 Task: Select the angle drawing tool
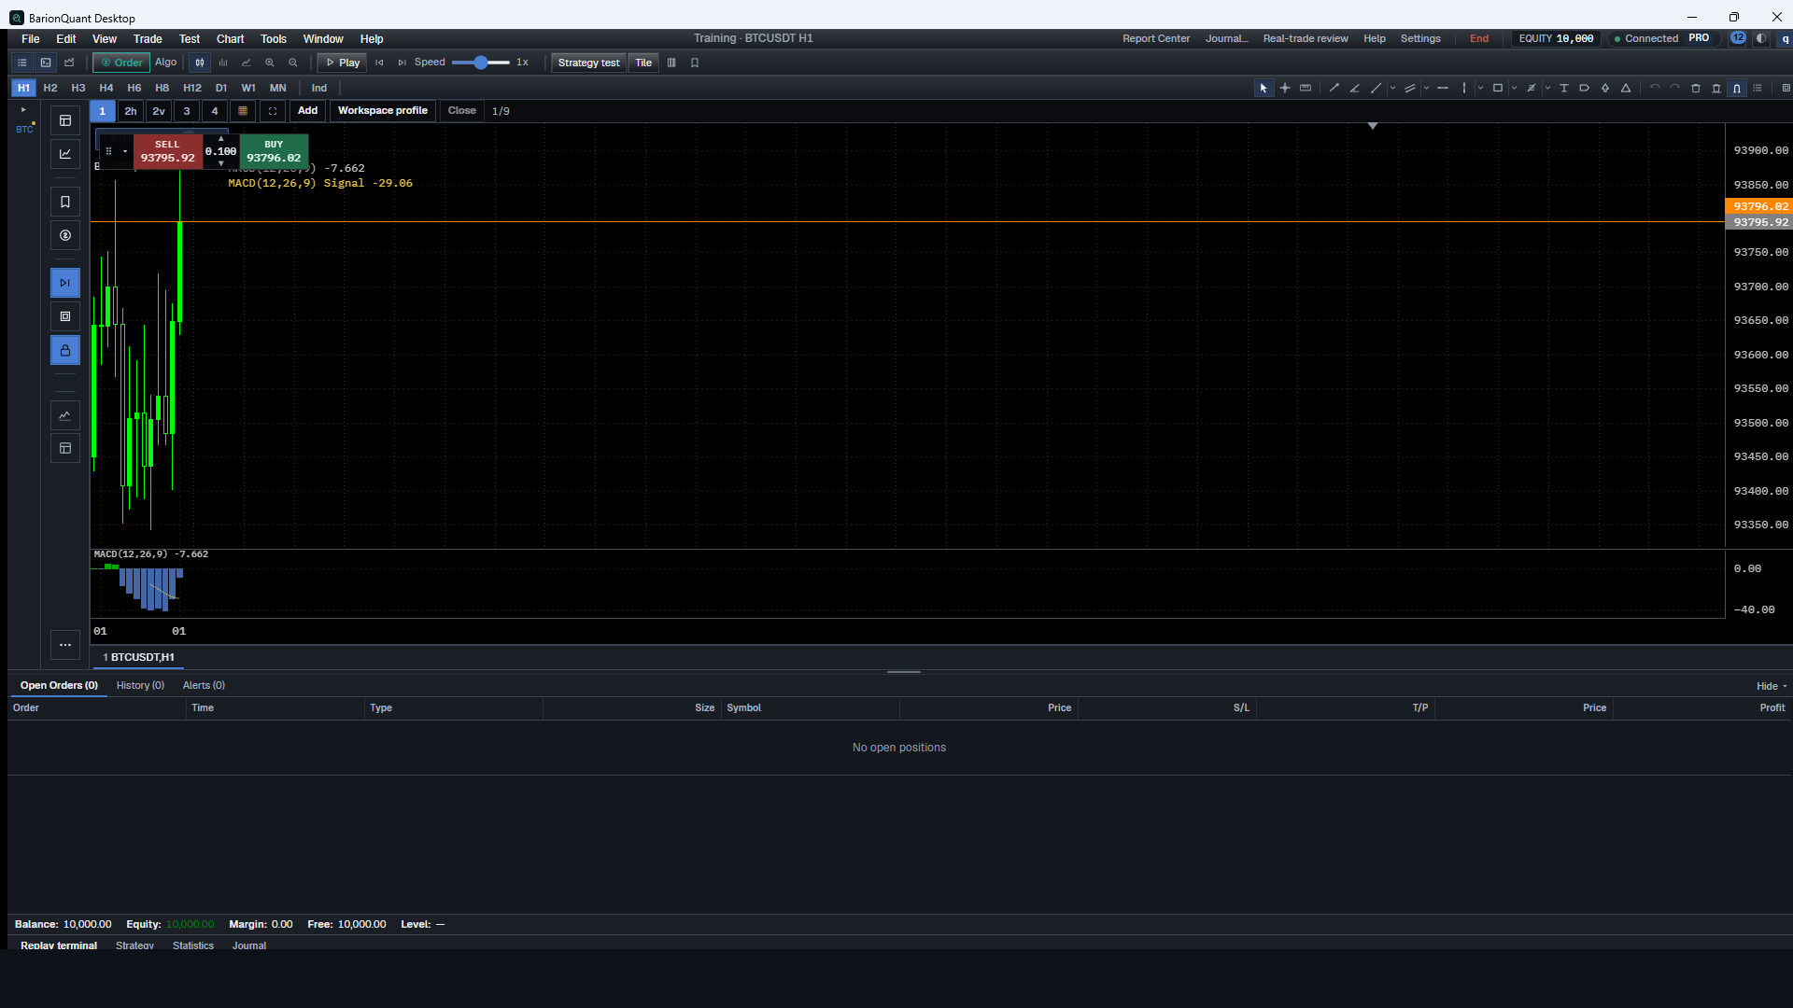tap(1354, 88)
